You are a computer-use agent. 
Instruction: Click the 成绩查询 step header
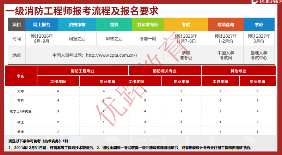(226, 25)
